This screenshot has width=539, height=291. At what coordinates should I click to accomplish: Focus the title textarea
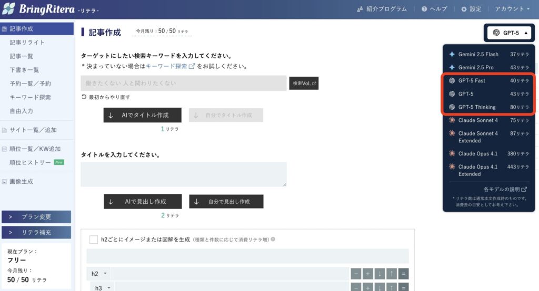(x=184, y=175)
